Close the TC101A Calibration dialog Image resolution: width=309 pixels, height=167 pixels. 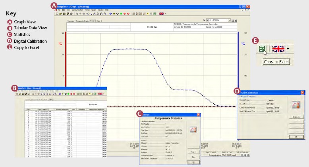click(x=302, y=93)
